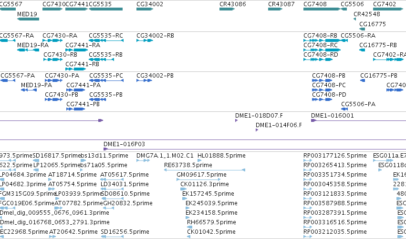The height and width of the screenshot is (239, 406).
Task: Click the CG5567-RA transcript label
Action: [17, 35]
